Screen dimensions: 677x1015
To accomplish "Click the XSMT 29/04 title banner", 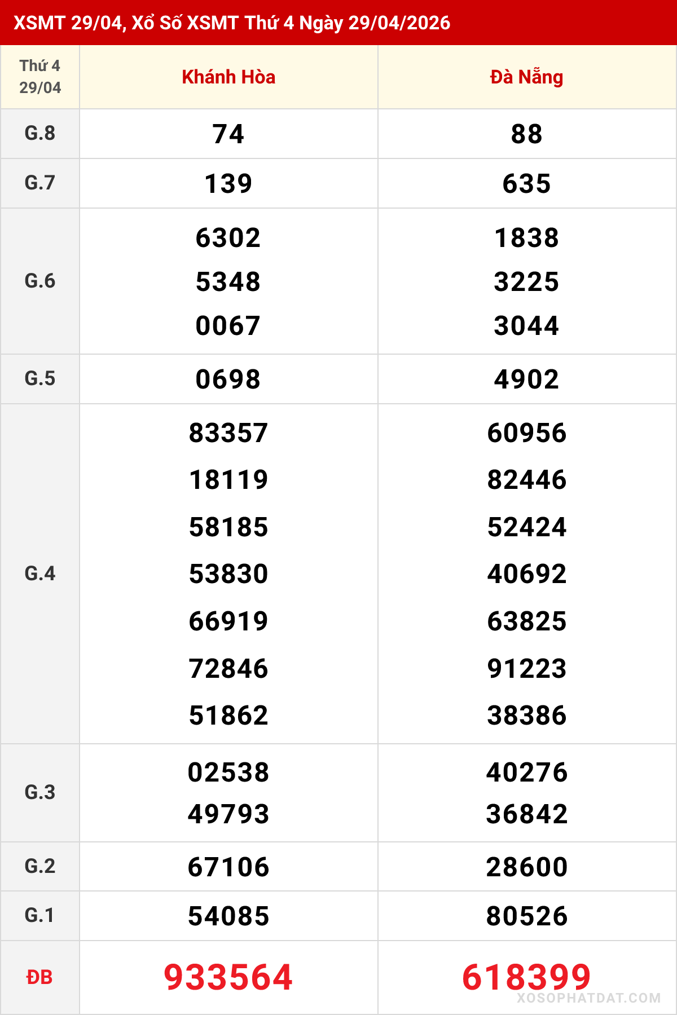I will tap(232, 23).
